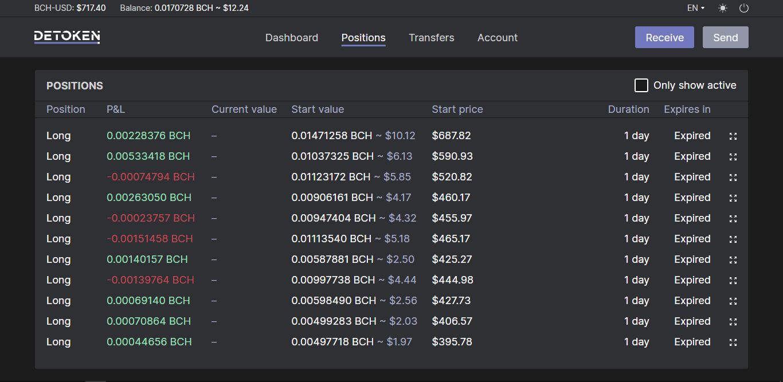Click P&L value 0.00140157 BCH
Image resolution: width=783 pixels, height=382 pixels.
pos(147,259)
